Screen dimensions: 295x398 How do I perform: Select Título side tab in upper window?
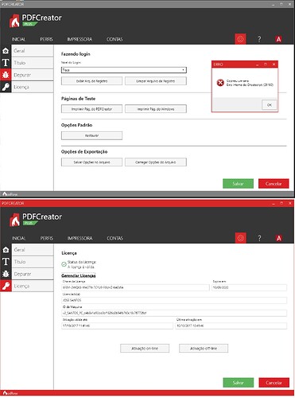[33, 63]
